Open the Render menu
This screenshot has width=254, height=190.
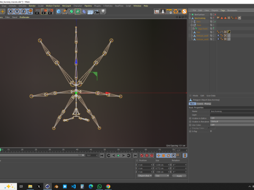tap(32, 6)
